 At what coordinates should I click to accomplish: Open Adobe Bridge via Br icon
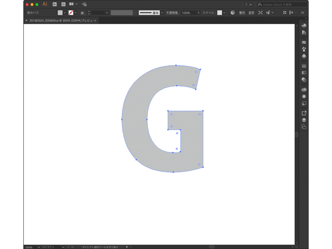pyautogui.click(x=54, y=4)
